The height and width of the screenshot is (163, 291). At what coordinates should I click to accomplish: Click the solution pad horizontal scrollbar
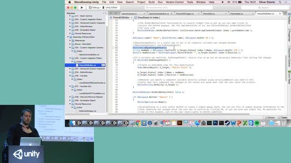(x=78, y=114)
